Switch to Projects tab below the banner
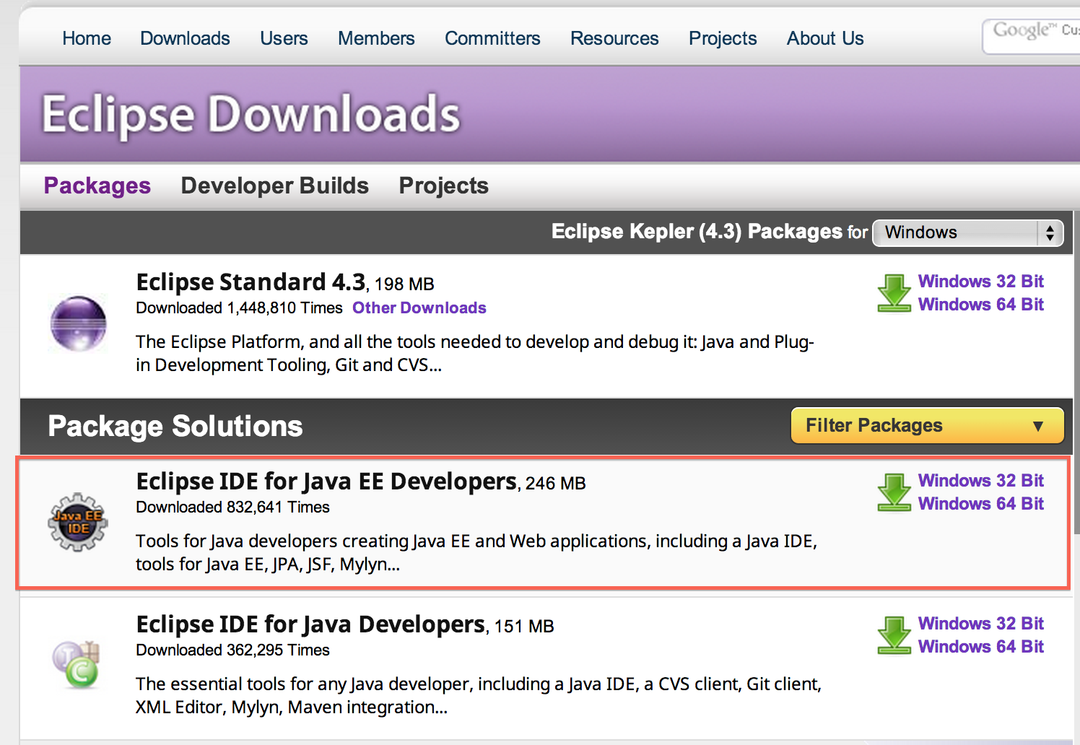This screenshot has height=745, width=1080. [444, 186]
